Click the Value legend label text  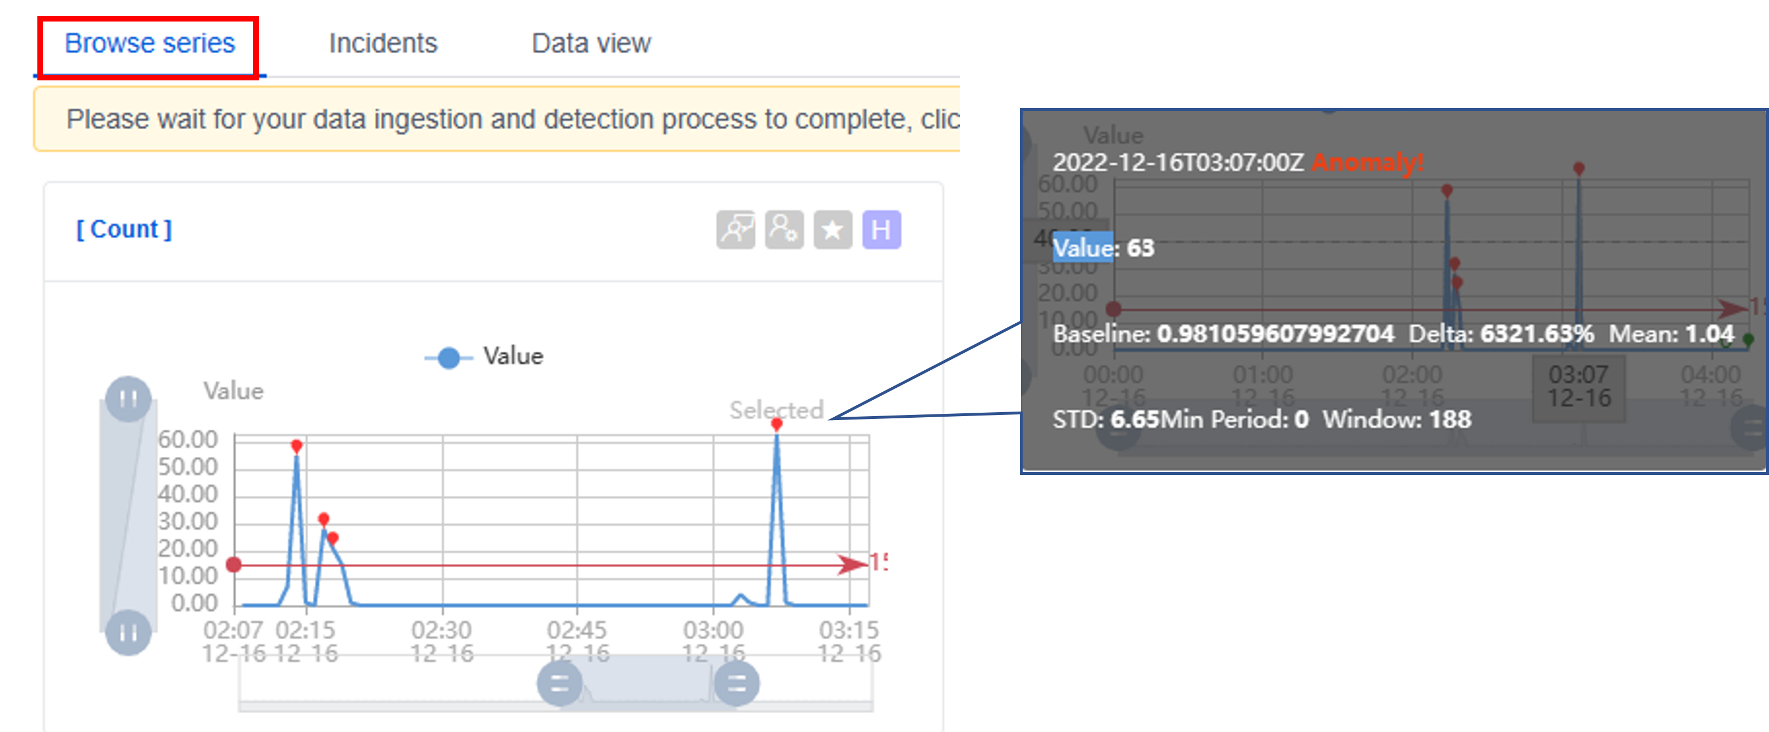coord(513,357)
